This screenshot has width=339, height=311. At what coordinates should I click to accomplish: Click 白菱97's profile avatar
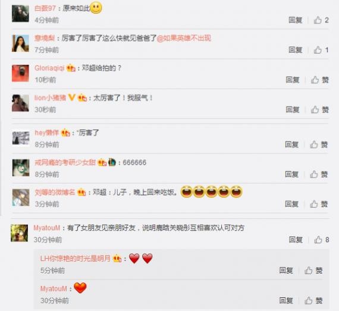[x=20, y=14]
